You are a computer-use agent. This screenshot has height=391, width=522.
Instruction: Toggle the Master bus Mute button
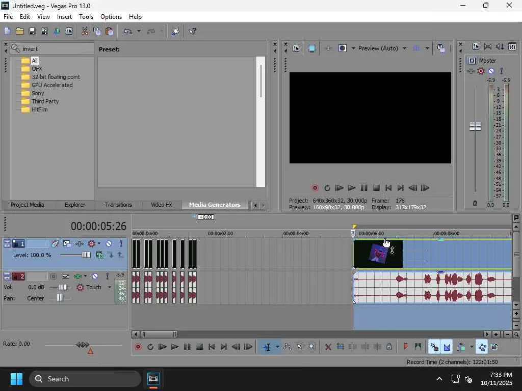(491, 71)
